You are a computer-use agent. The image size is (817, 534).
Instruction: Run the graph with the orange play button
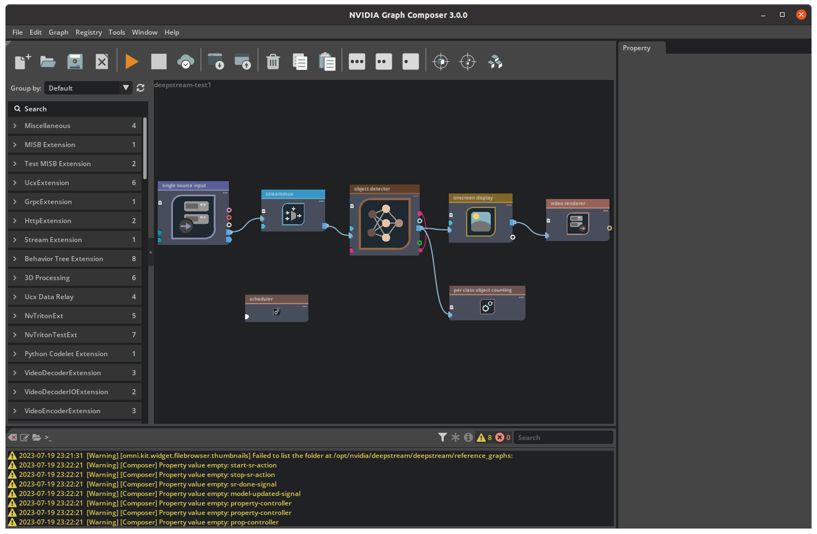pyautogui.click(x=132, y=62)
